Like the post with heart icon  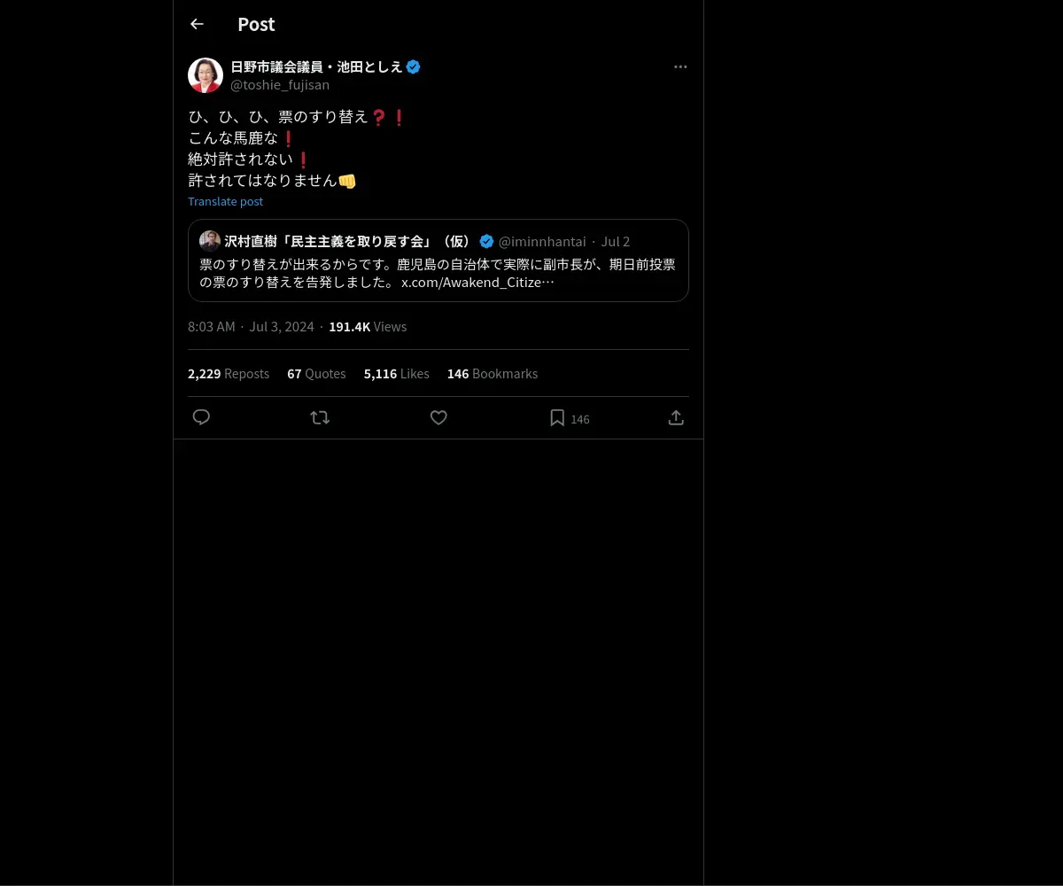438,417
